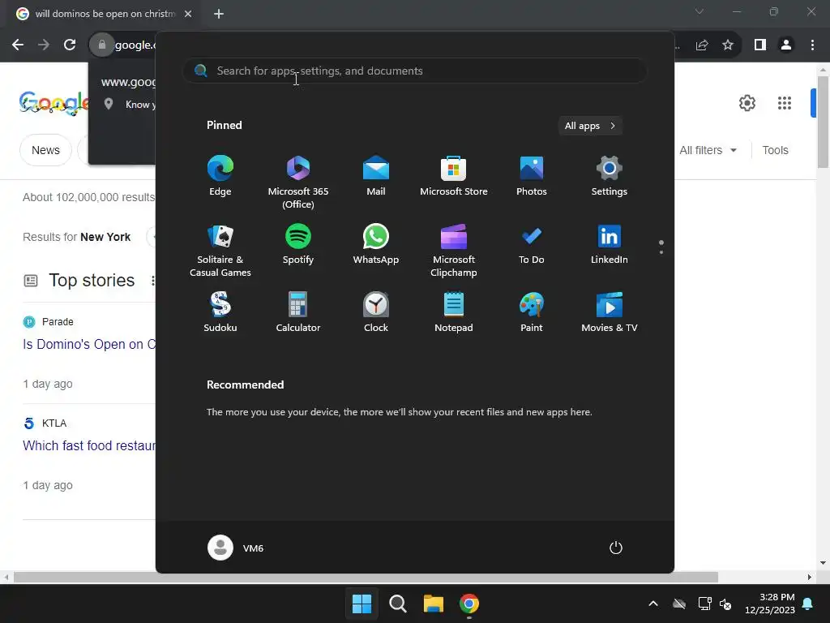Expand the All filters dropdown
830x623 pixels.
pyautogui.click(x=708, y=150)
